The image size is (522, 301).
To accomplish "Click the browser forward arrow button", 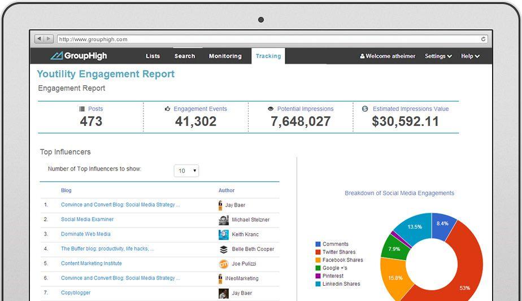I will pos(48,39).
